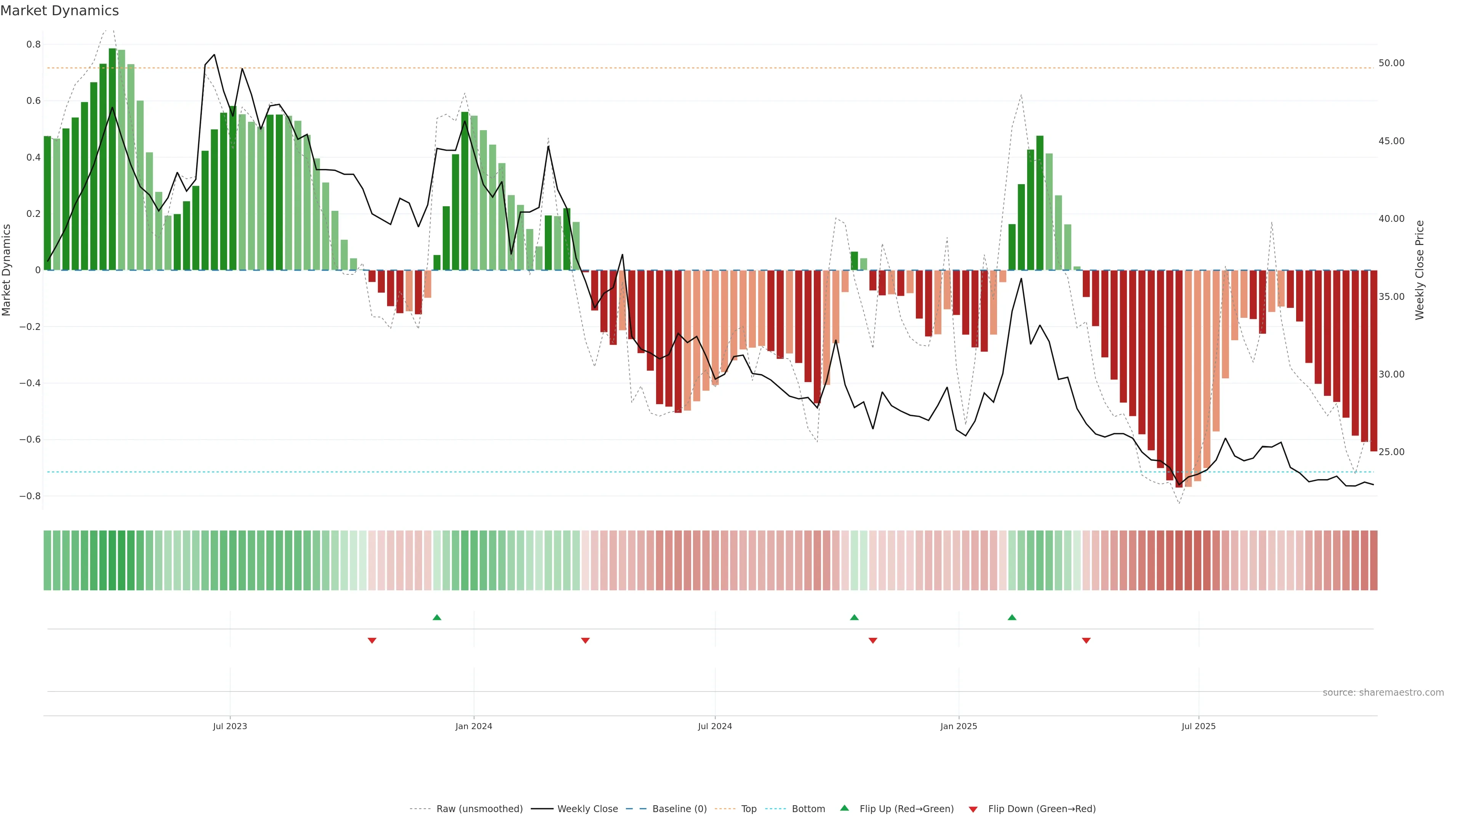Click the last red flip-down triangle before Jul 2025
1463x822 pixels.
(1087, 640)
